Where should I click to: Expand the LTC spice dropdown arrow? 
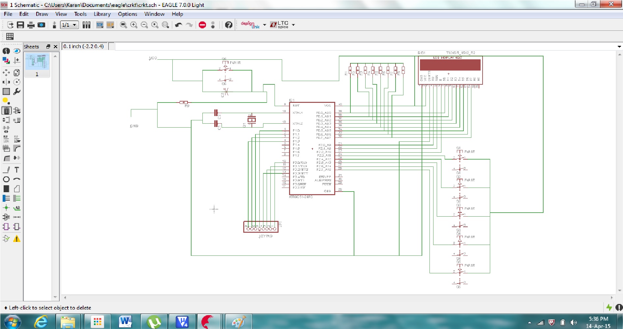(x=293, y=25)
